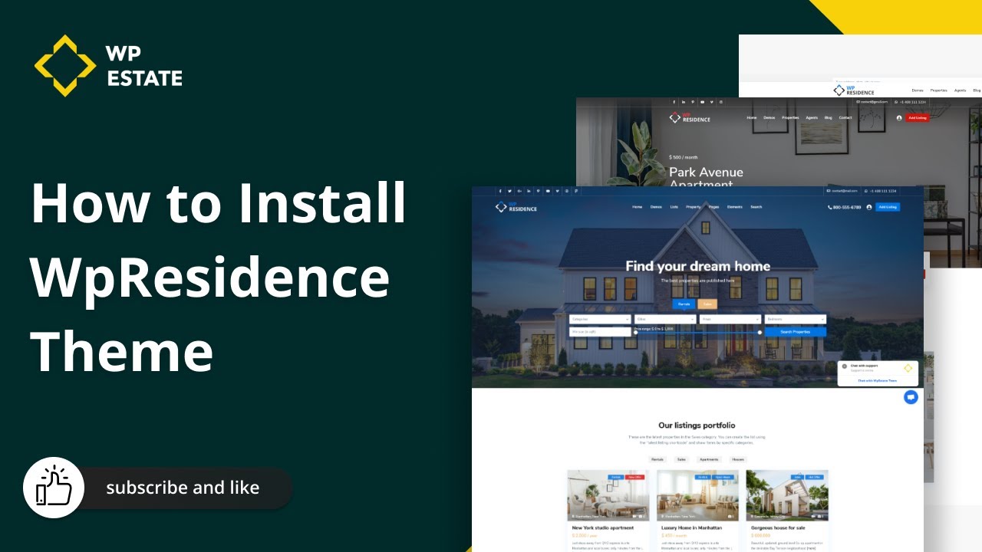Expand the Categories dropdown
The height and width of the screenshot is (552, 982).
tap(600, 319)
